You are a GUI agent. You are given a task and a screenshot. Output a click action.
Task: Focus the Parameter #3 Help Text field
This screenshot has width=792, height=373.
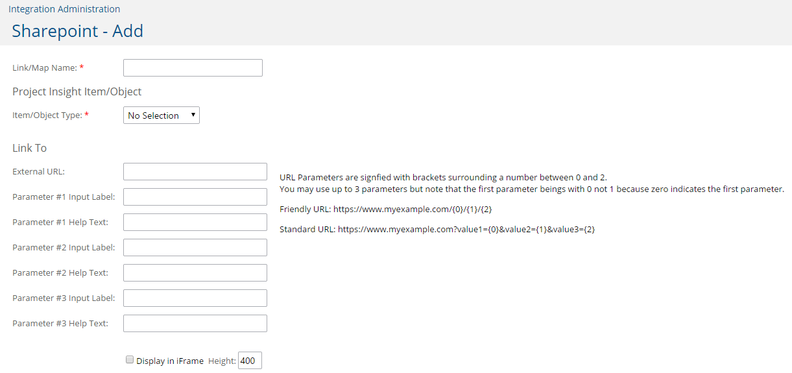195,323
